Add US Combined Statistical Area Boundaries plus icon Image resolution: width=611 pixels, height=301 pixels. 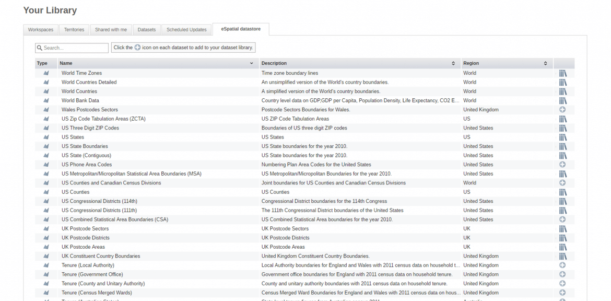pos(562,219)
